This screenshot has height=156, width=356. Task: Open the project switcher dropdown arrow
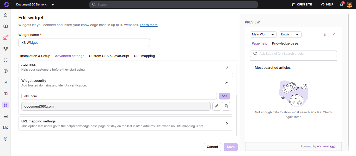(x=53, y=5)
